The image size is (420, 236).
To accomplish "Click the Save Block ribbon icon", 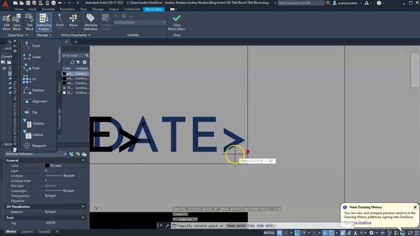I will pyautogui.click(x=17, y=22).
